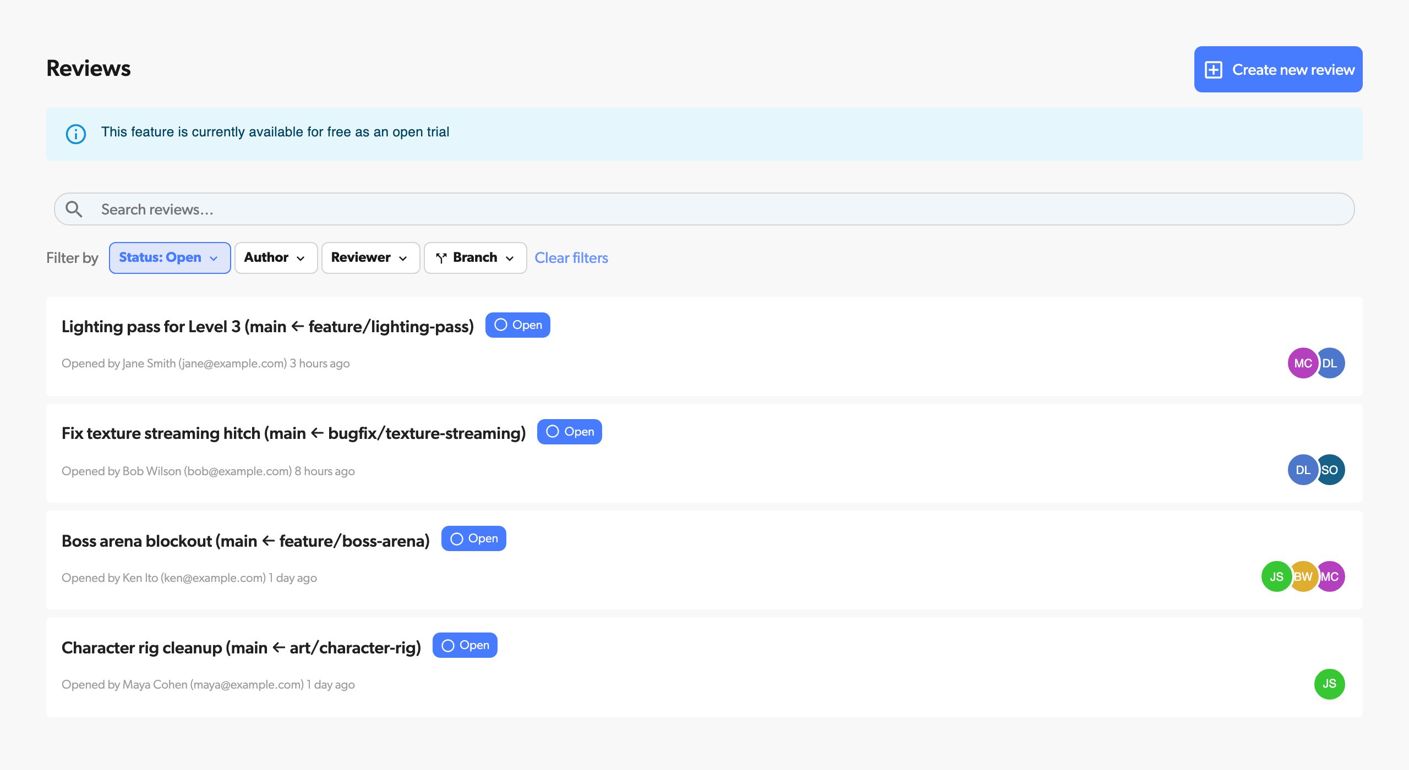Click MC avatar on Lighting pass review
The image size is (1409, 770).
[x=1302, y=363]
